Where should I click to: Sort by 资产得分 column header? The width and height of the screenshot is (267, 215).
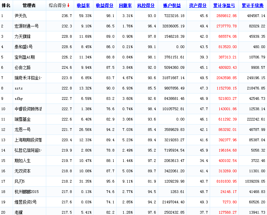point(198,6)
